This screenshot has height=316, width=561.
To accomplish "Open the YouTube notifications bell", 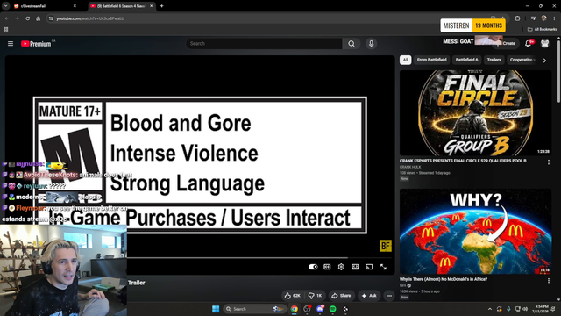I will pyautogui.click(x=528, y=44).
